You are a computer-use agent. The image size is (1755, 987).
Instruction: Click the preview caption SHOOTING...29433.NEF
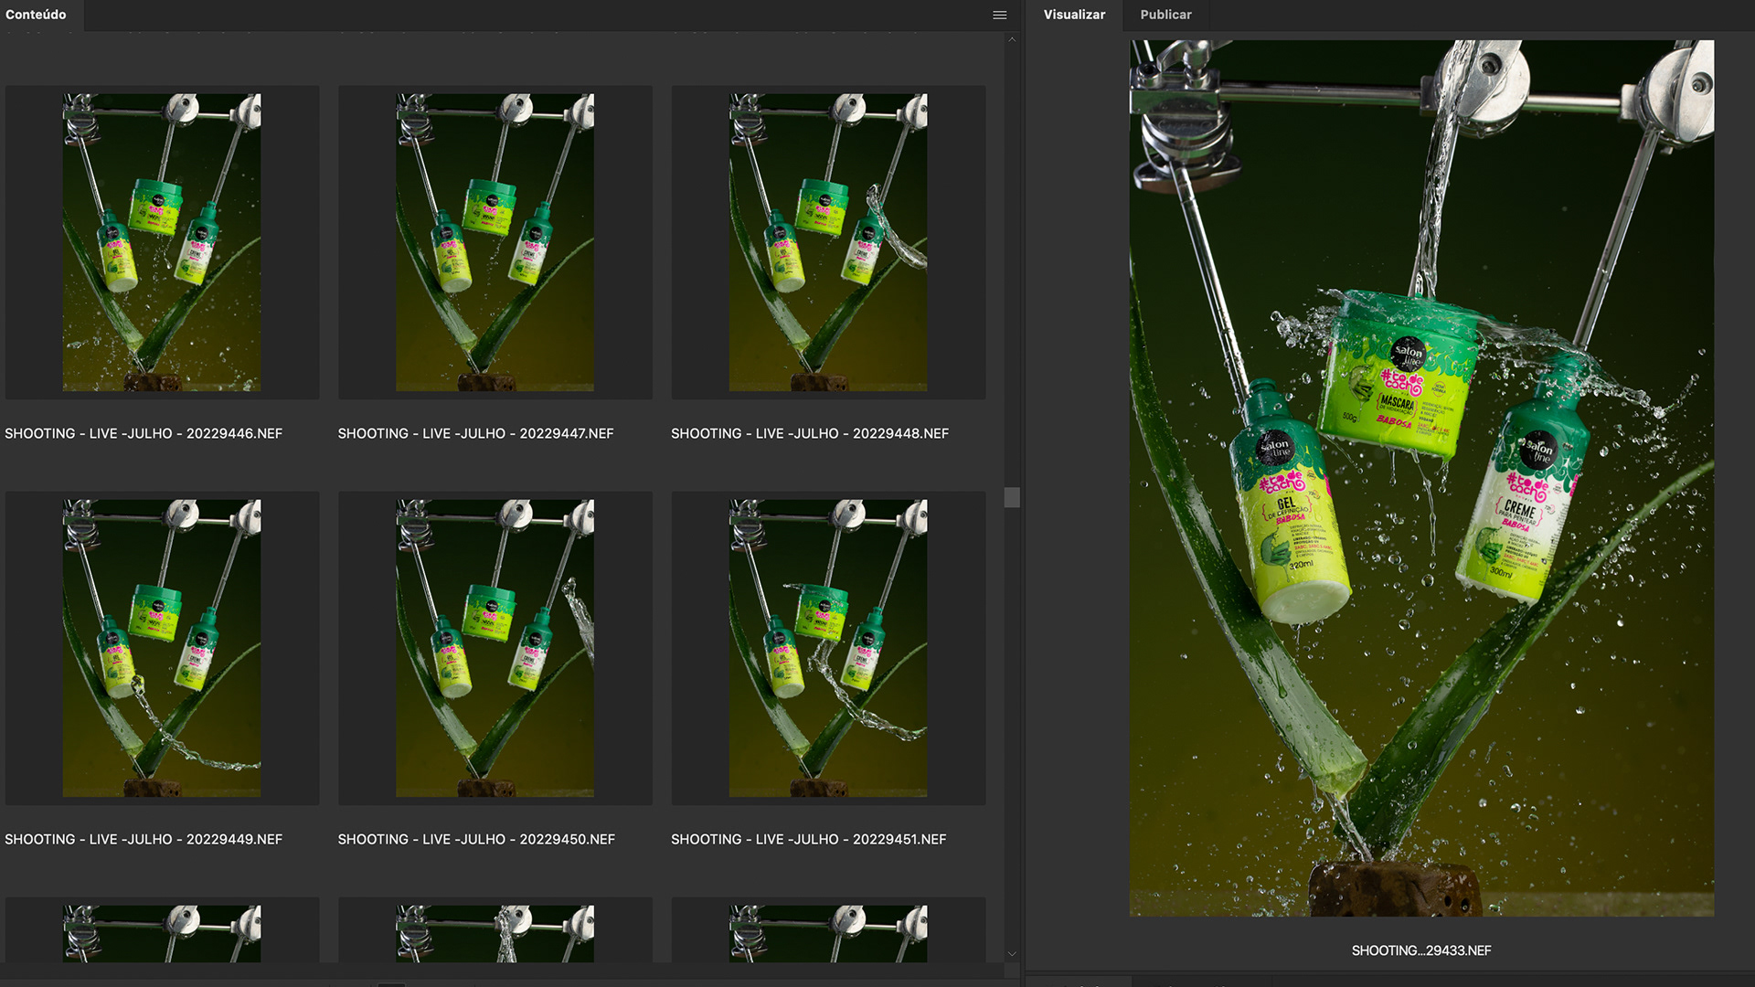[1421, 950]
